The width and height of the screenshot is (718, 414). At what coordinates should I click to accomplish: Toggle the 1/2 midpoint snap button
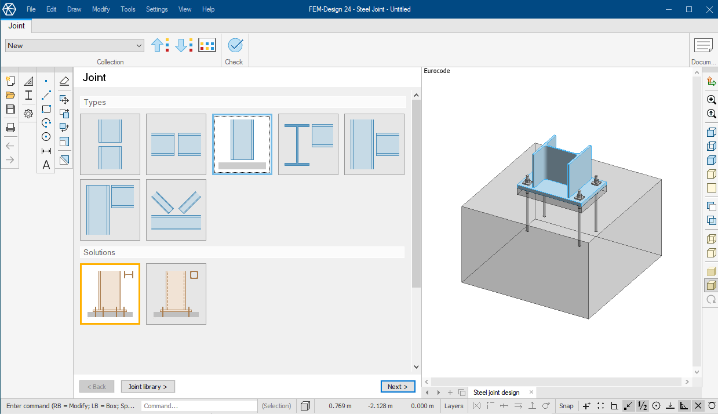click(x=642, y=406)
